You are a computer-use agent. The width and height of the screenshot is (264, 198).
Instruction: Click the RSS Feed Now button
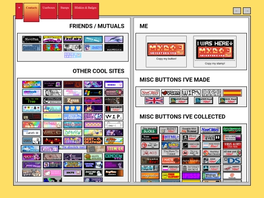[228, 101]
